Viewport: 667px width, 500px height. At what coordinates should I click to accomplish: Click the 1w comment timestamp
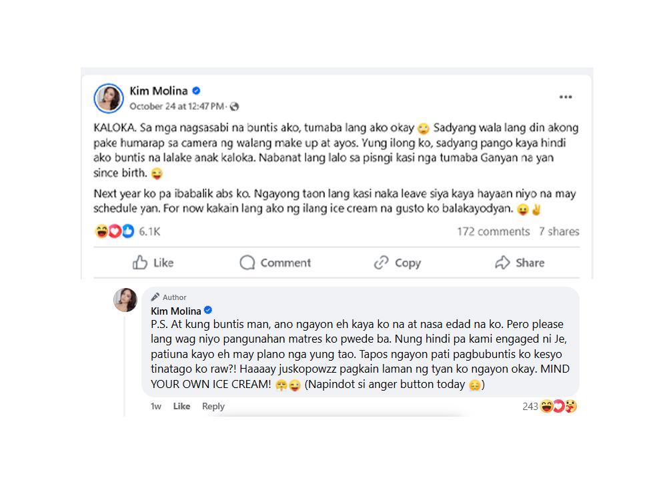155,406
